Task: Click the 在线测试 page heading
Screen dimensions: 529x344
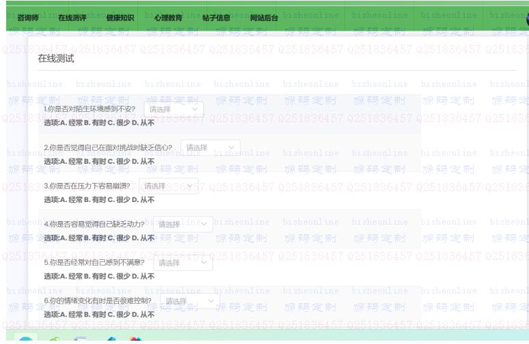Action: point(56,59)
